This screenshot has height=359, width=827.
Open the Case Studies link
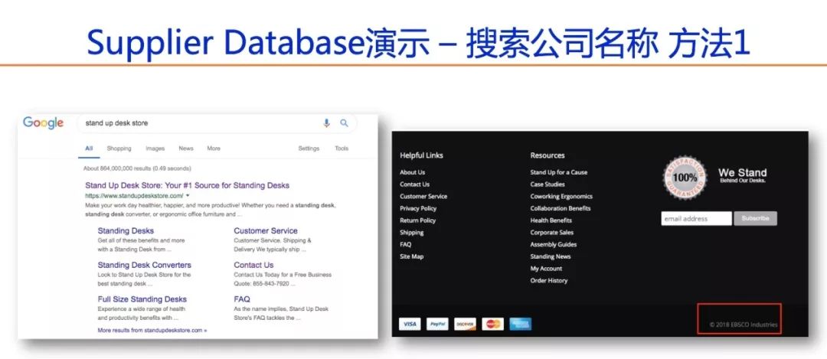click(548, 184)
